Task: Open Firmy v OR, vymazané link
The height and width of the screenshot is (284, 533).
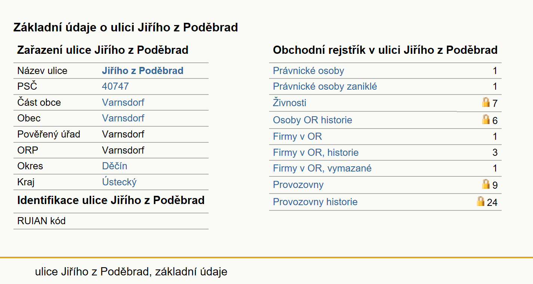Action: [322, 169]
